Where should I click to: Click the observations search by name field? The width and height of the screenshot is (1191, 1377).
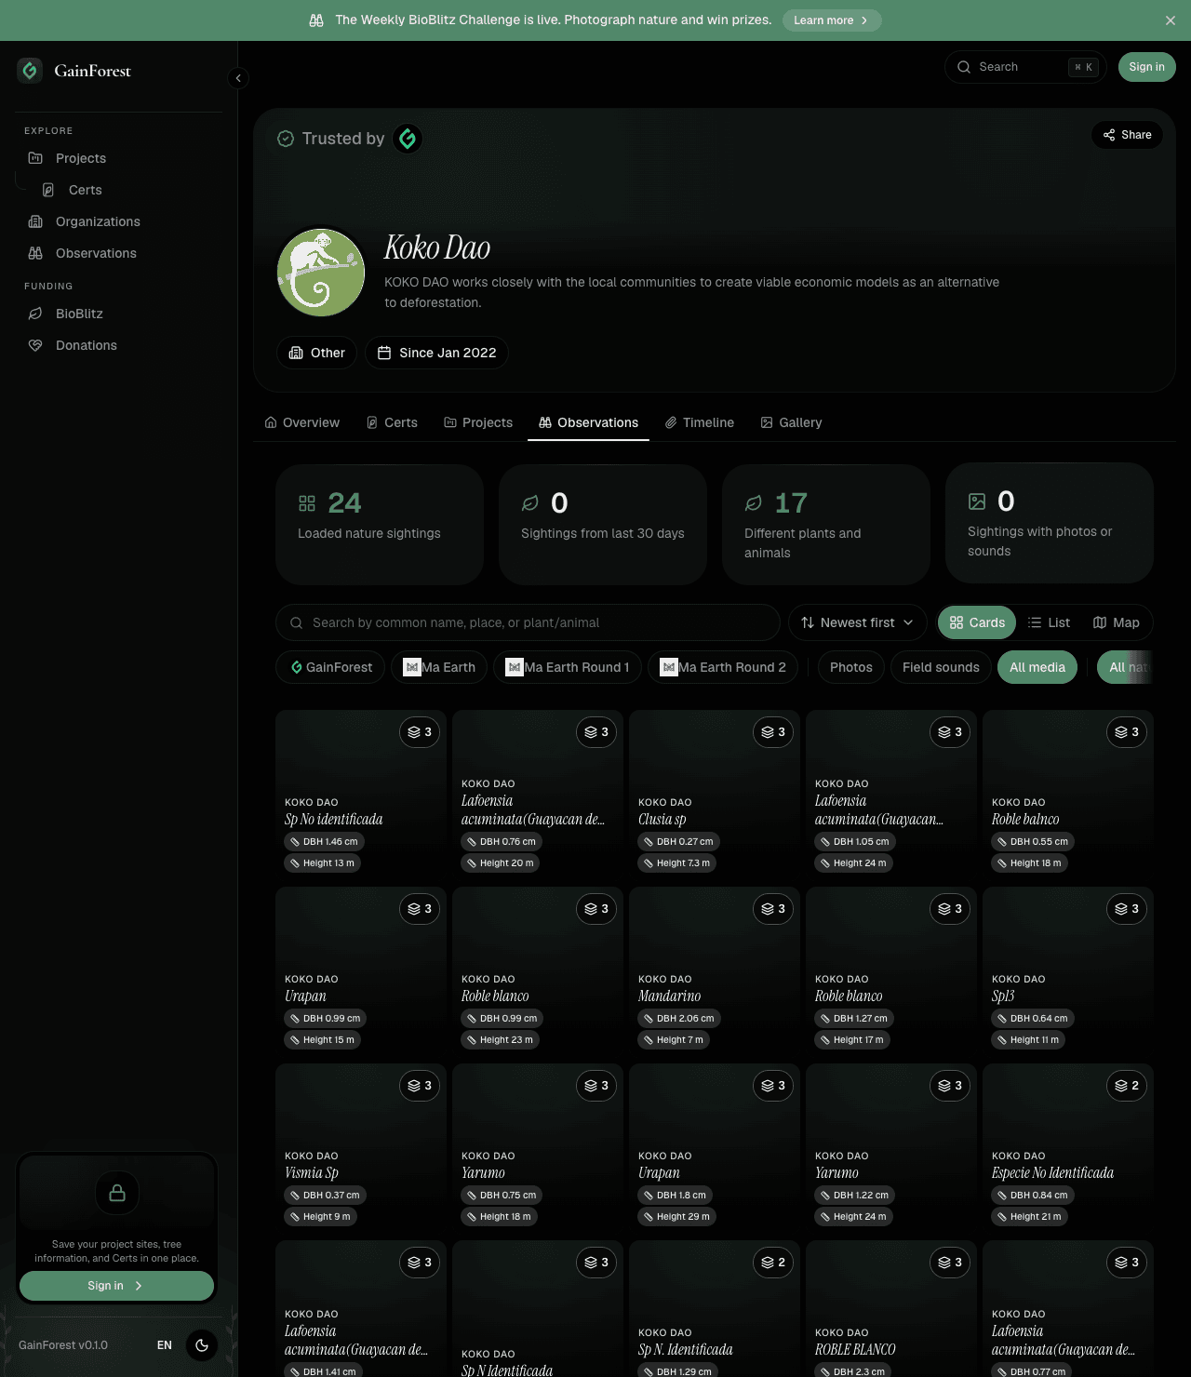point(528,622)
